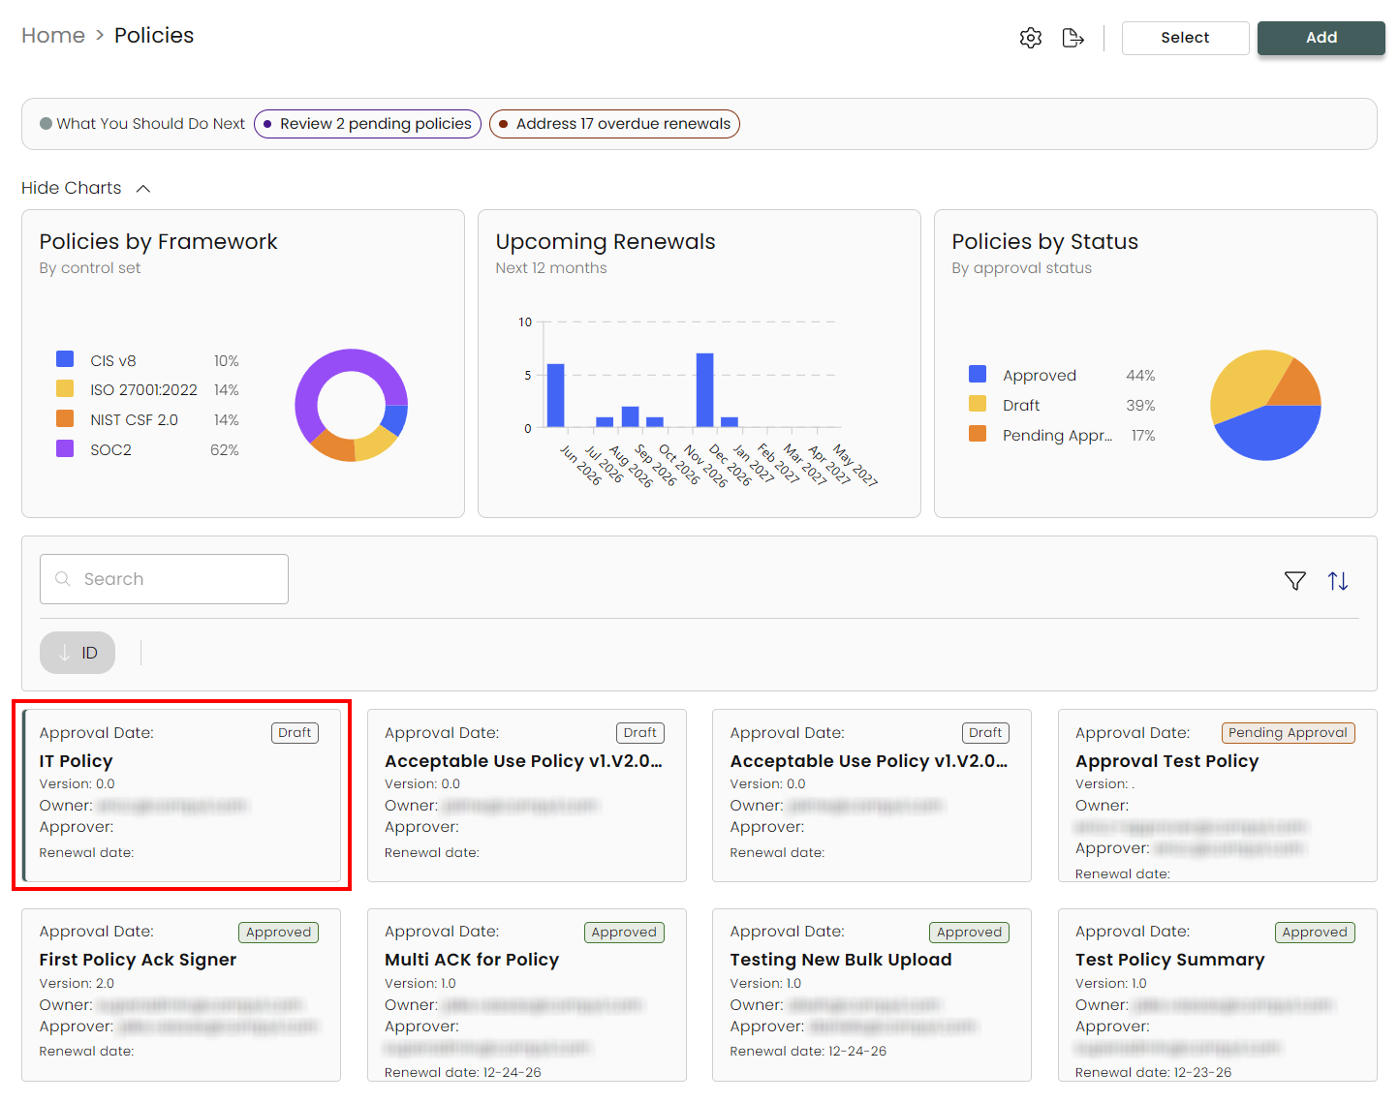This screenshot has height=1103, width=1399.
Task: Click the sort arrows icon
Action: (x=1338, y=580)
